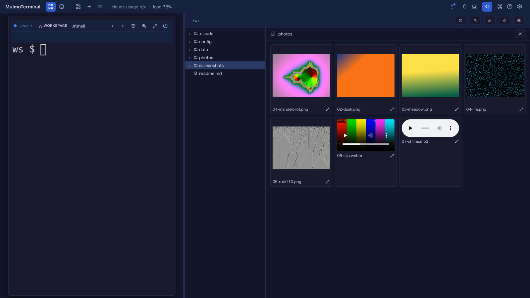Viewport: 530px width, 298px height.
Task: Click the power icon in terminal header
Action: [x=165, y=26]
